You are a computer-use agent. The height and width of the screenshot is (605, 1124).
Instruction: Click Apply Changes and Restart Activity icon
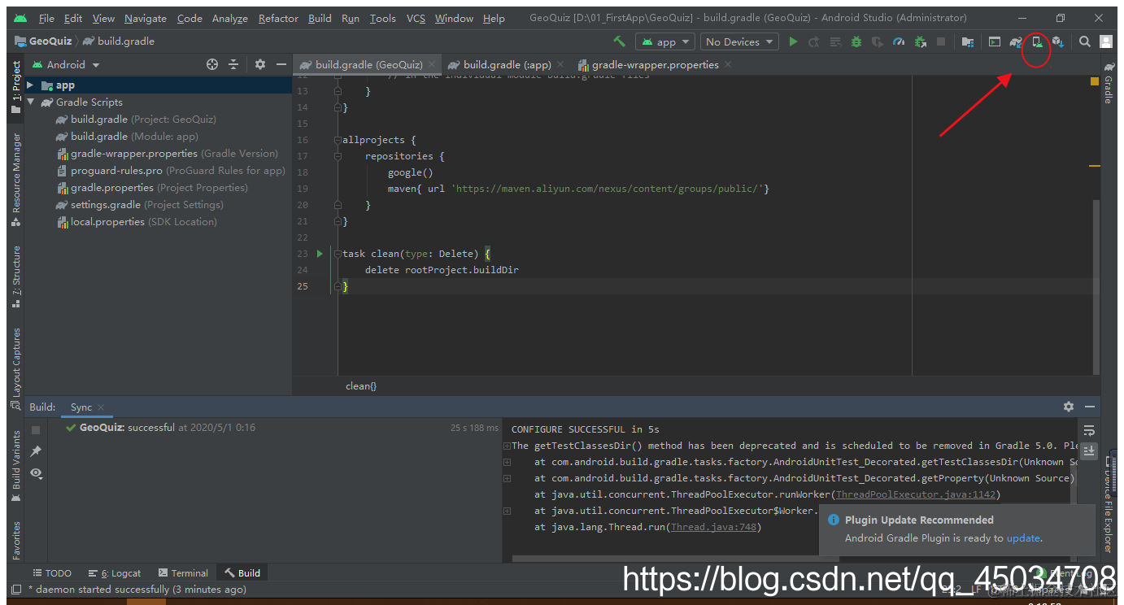[814, 41]
